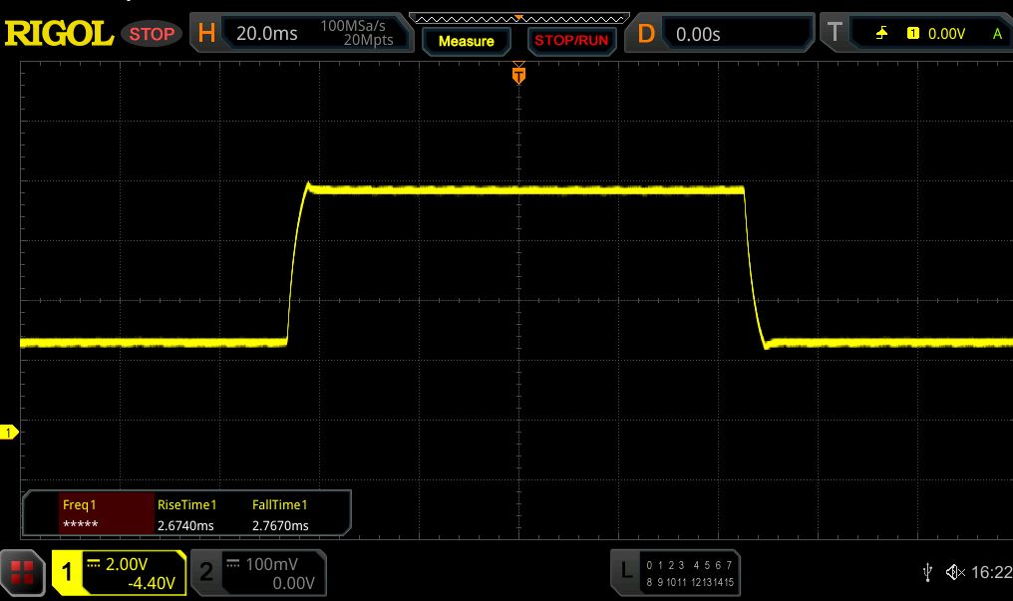Click the STOP run-status indicator

[x=152, y=34]
